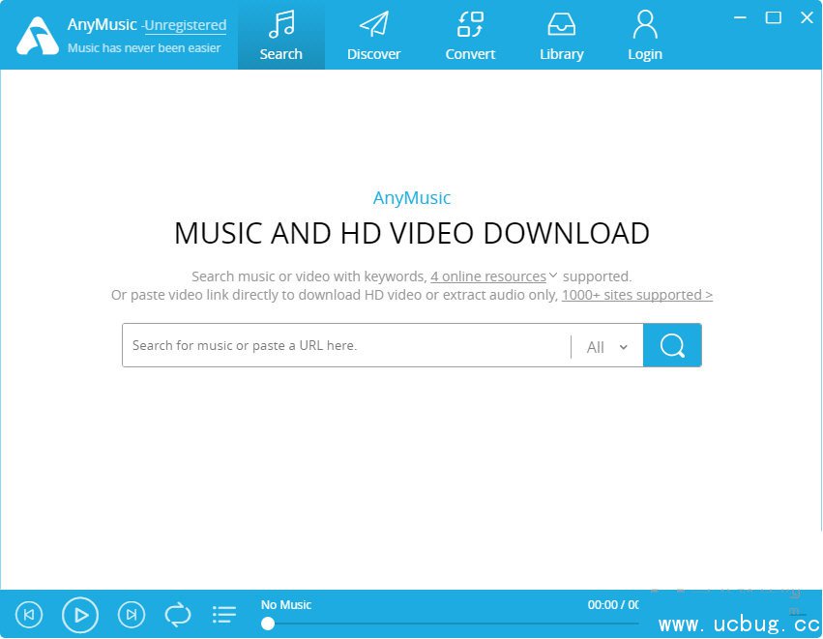The height and width of the screenshot is (639, 823).
Task: Play the current track
Action: pyautogui.click(x=81, y=614)
